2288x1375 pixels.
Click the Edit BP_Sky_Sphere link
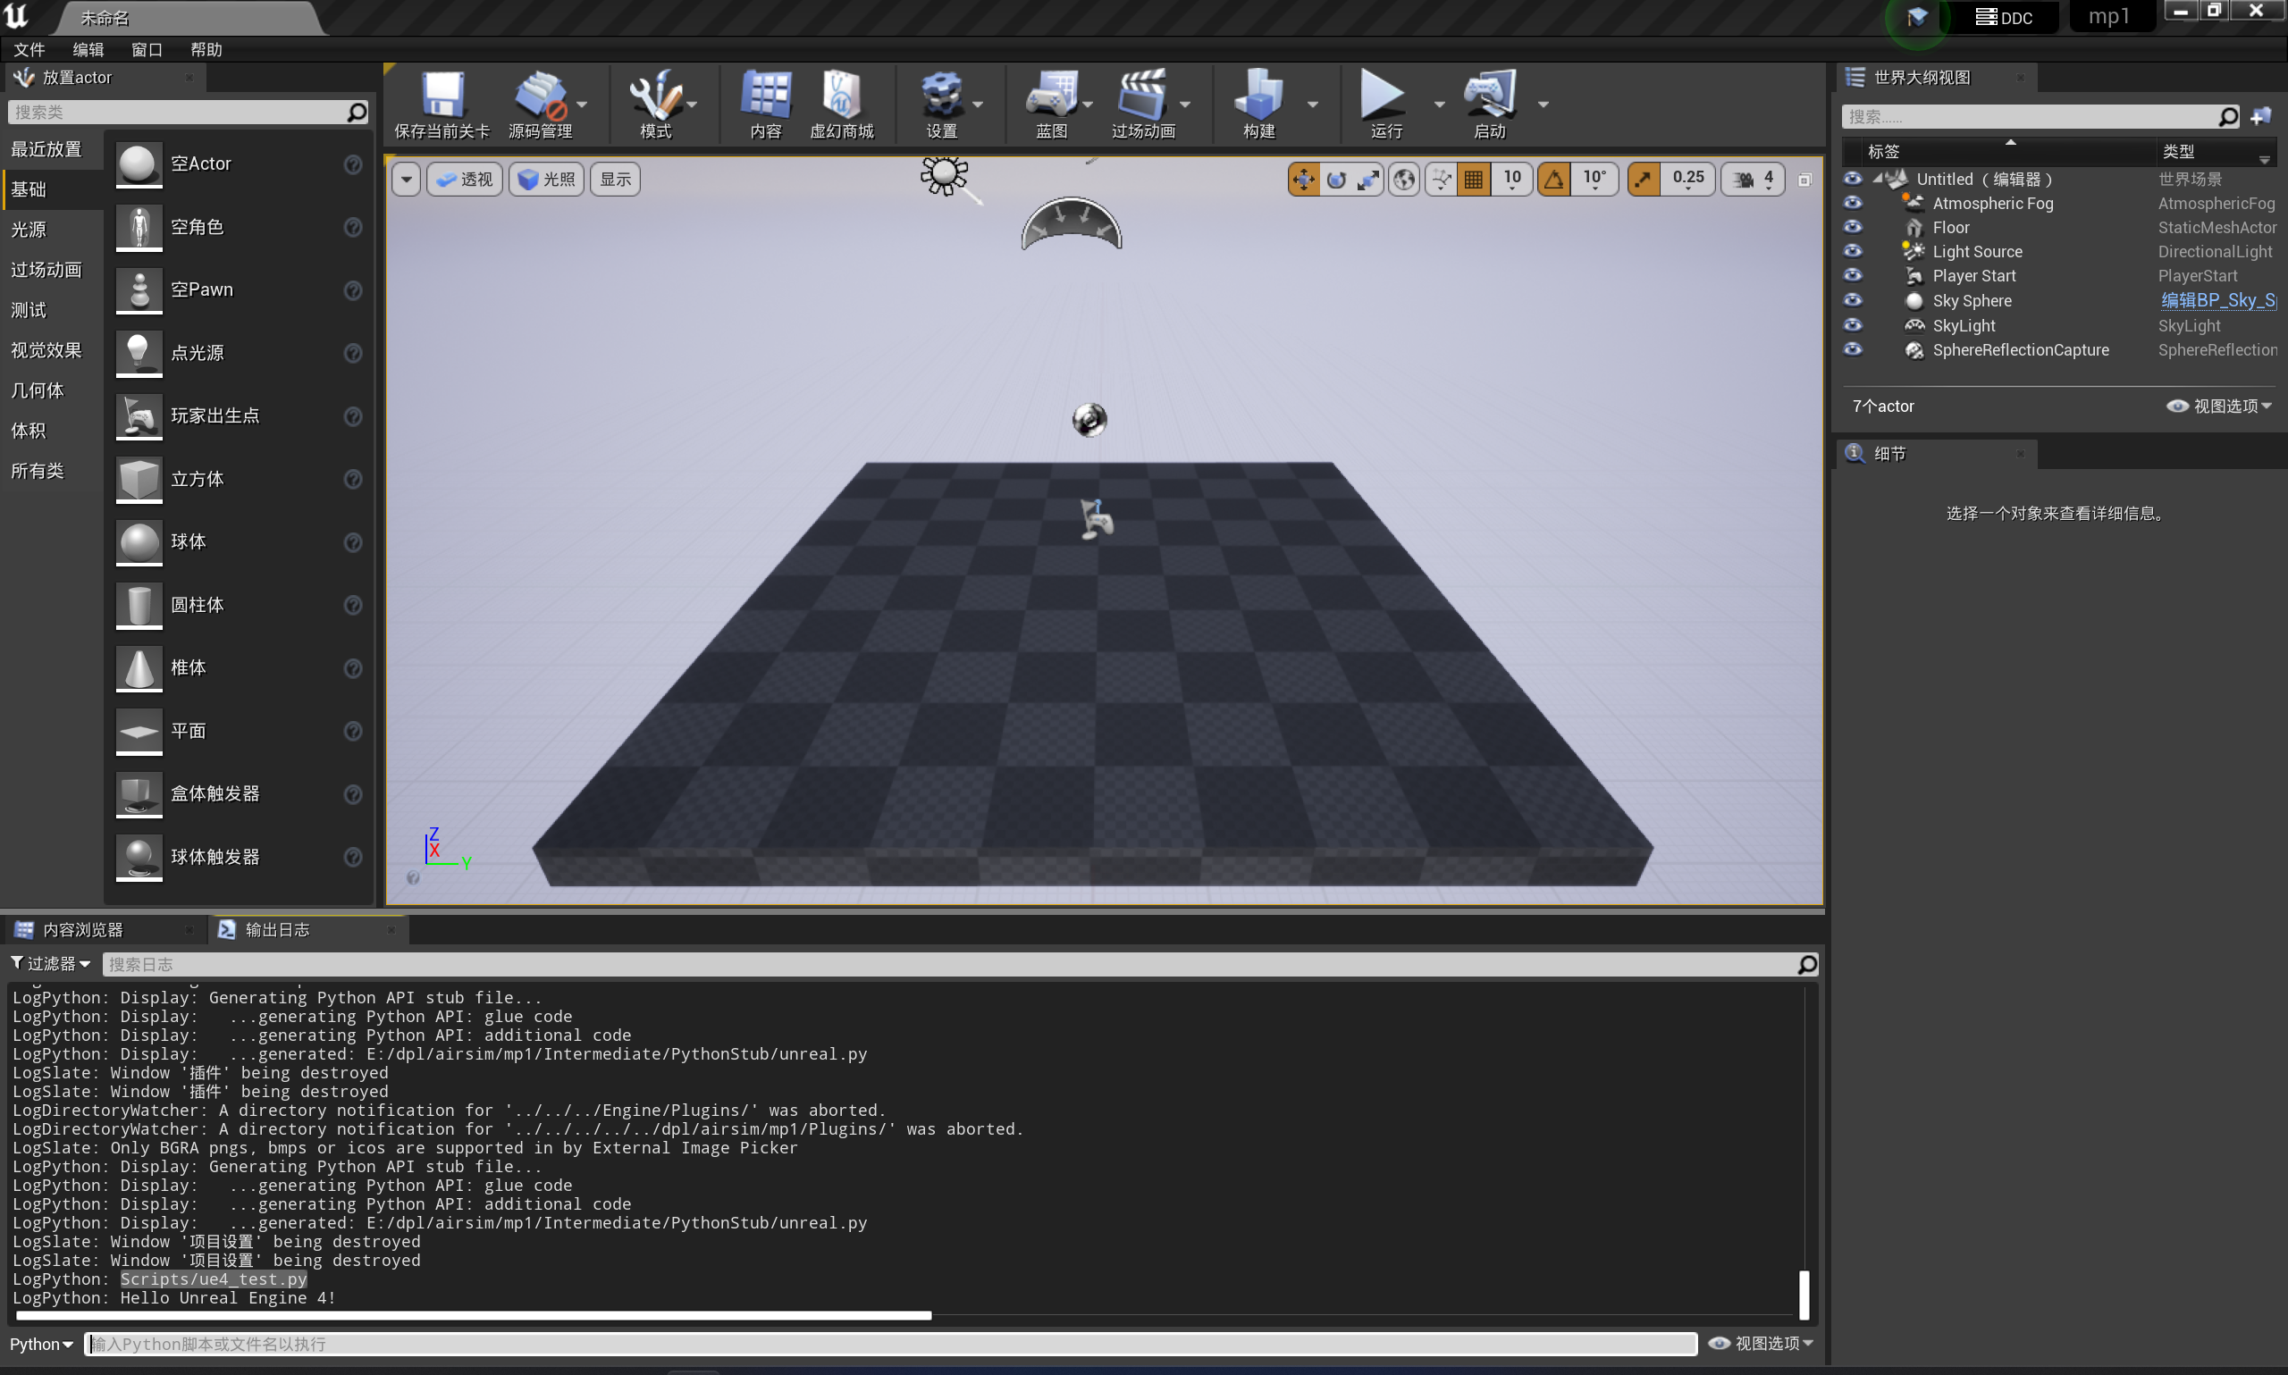click(2216, 300)
